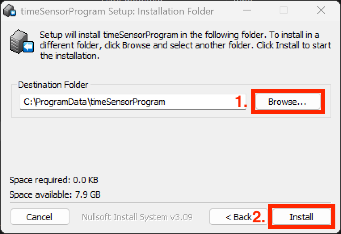Click the 'Space available: 7.9 GB' text
341x234 pixels.
pyautogui.click(x=55, y=195)
